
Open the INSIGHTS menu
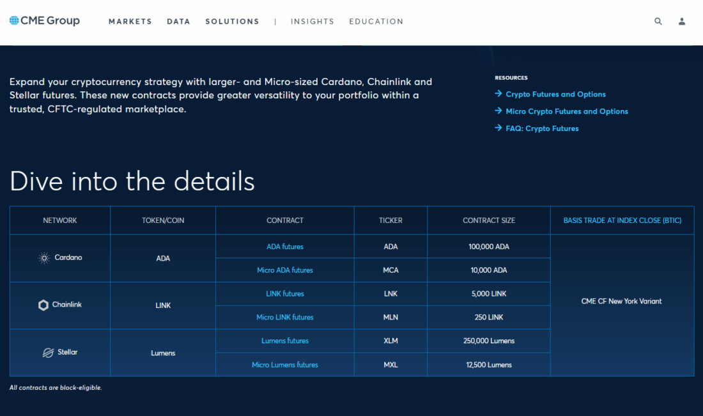[312, 22]
